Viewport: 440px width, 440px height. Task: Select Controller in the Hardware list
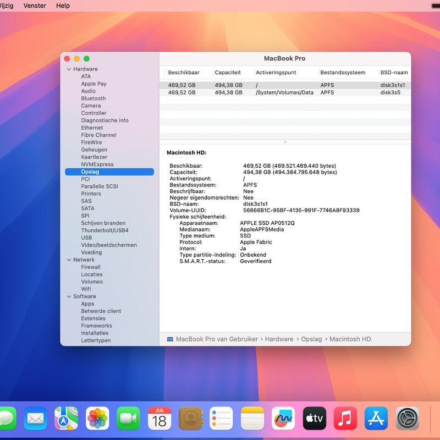point(94,113)
